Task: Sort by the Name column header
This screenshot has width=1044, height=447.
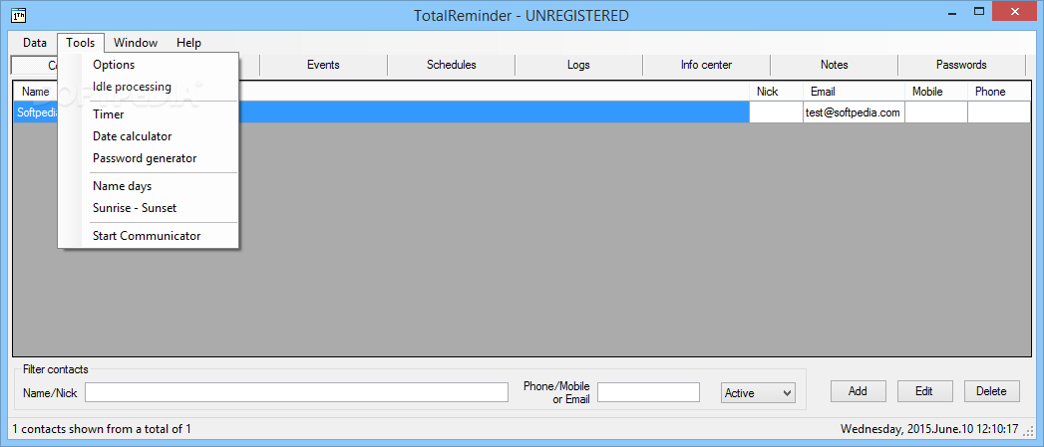Action: (x=36, y=92)
